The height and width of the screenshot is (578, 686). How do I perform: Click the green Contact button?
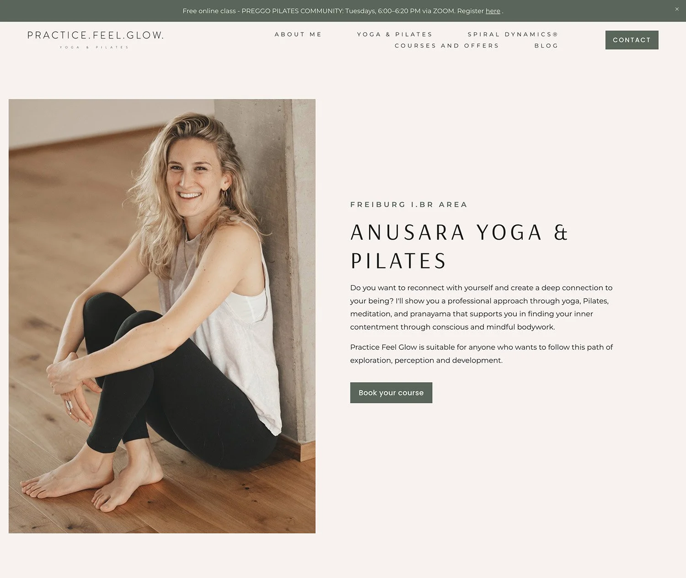pyautogui.click(x=632, y=40)
